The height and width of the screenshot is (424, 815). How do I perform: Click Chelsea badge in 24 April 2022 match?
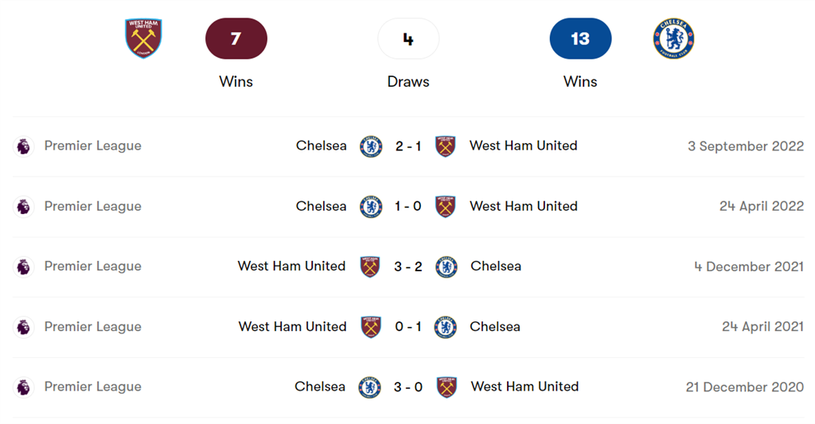371,207
